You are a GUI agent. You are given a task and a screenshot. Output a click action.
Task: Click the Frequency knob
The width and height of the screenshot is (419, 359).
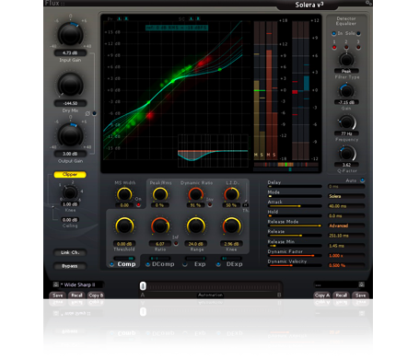coord(347,122)
